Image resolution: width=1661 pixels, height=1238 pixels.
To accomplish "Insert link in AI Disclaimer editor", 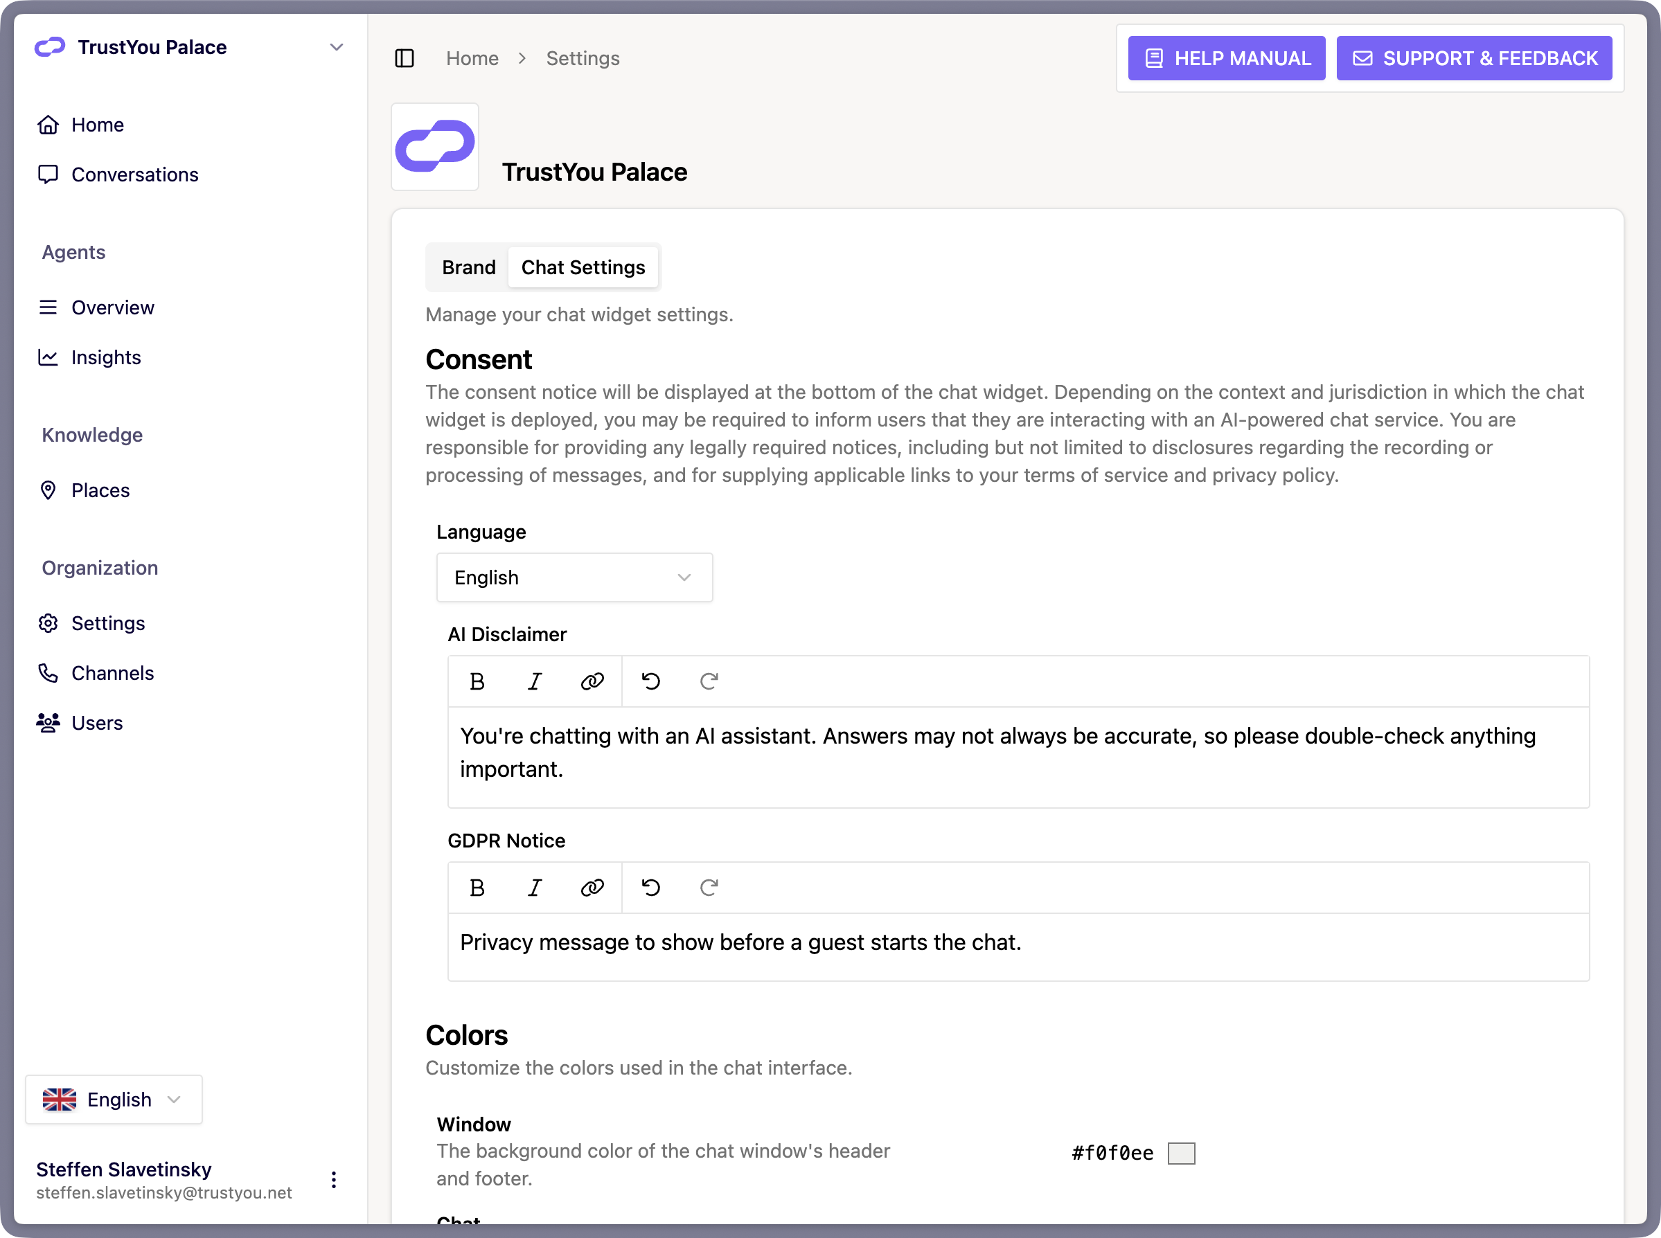I will (x=592, y=681).
